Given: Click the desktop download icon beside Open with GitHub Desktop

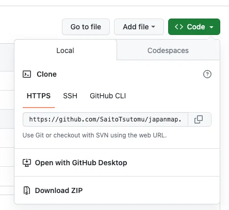Looking at the screenshot, I should (x=27, y=163).
